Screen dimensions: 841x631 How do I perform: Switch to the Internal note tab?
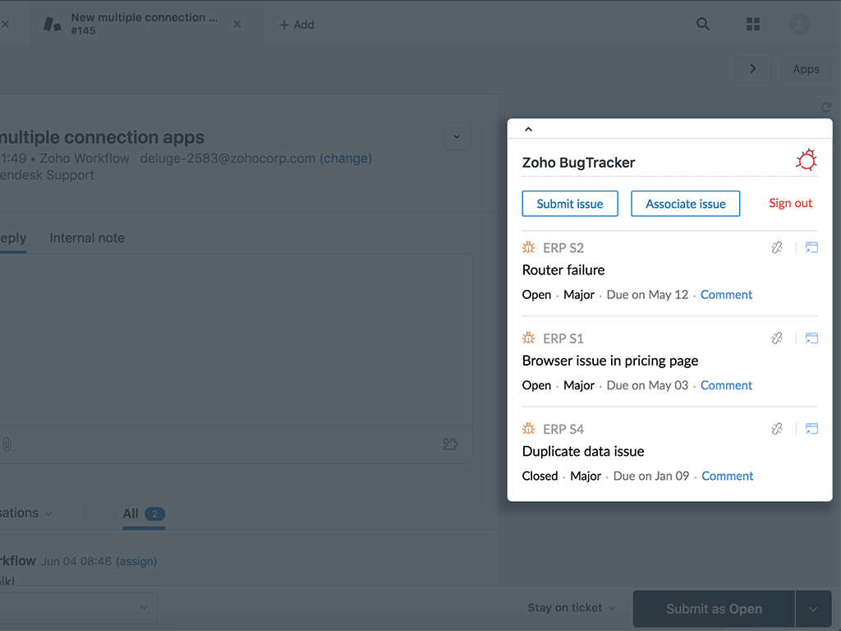click(87, 238)
